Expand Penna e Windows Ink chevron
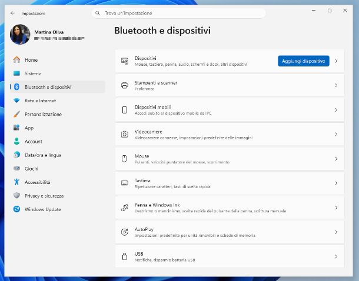Image resolution: width=359 pixels, height=281 pixels. pos(336,208)
